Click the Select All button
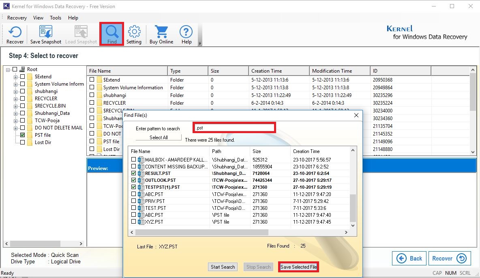 coord(159,137)
